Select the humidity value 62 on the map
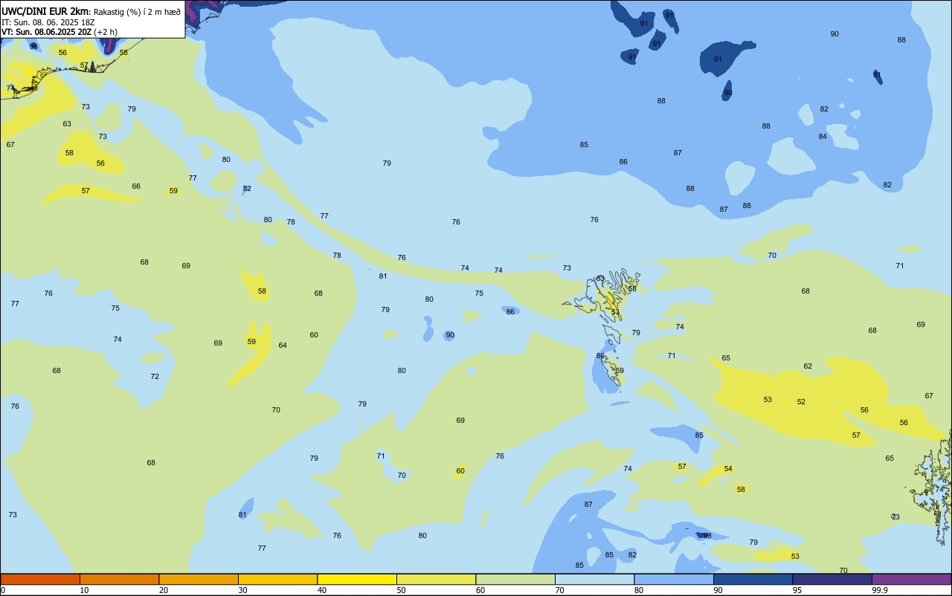Viewport: 952px width, 596px height. pyautogui.click(x=808, y=366)
